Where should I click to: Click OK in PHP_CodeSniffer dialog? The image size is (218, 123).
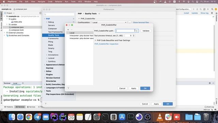coord(145,88)
